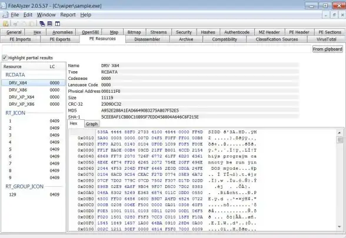Click hex view scrollbar up arrow
The image size is (346, 238).
tap(340, 133)
